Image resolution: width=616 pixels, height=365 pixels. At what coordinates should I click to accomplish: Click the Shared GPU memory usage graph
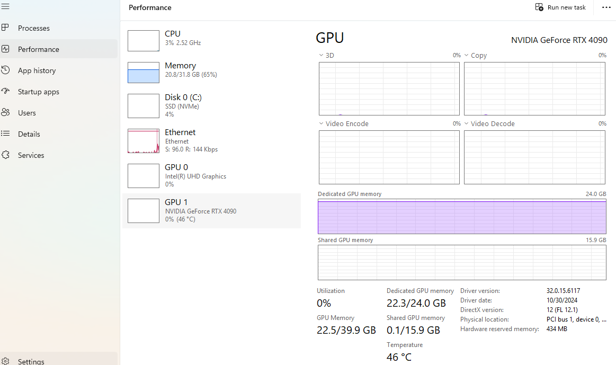tap(462, 262)
